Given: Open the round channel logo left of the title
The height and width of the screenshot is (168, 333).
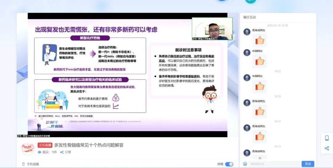Looking at the screenshot, I should pyautogui.click(x=28, y=149).
